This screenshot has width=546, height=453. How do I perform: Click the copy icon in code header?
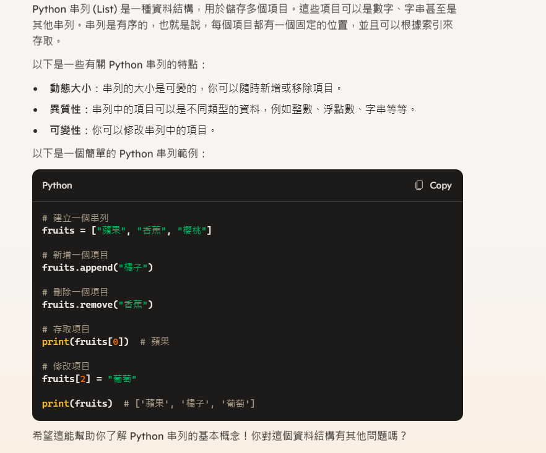coord(419,185)
